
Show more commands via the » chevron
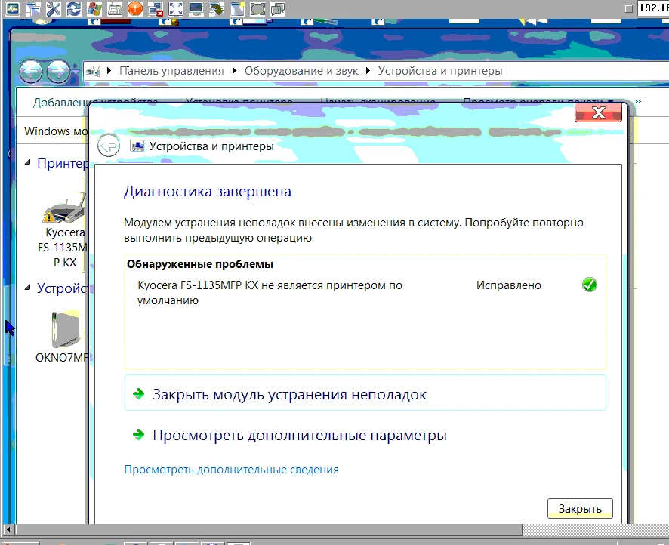pos(638,101)
